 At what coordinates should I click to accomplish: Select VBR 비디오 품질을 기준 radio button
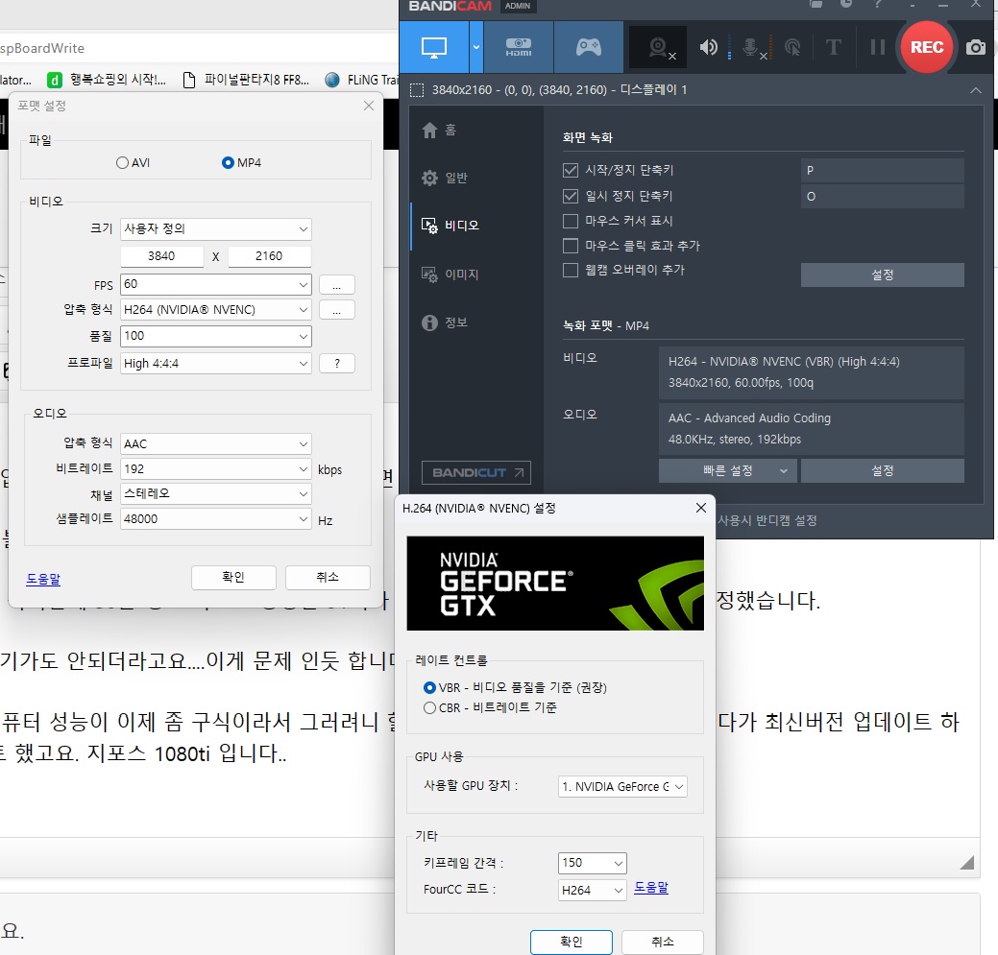(x=429, y=688)
